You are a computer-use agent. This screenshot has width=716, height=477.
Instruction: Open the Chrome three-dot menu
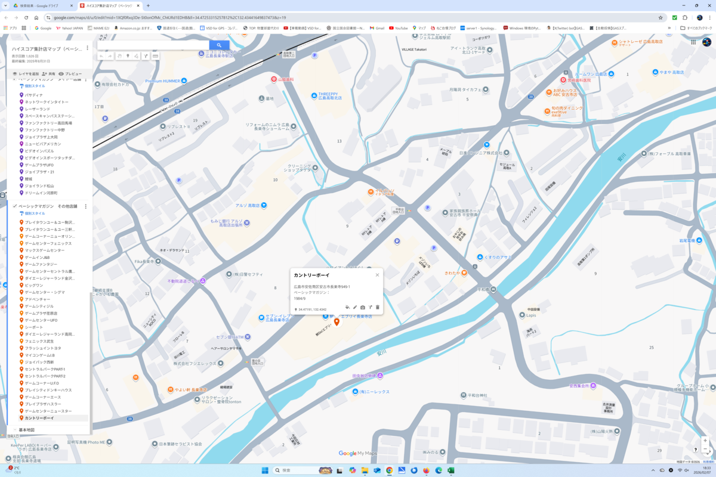710,17
